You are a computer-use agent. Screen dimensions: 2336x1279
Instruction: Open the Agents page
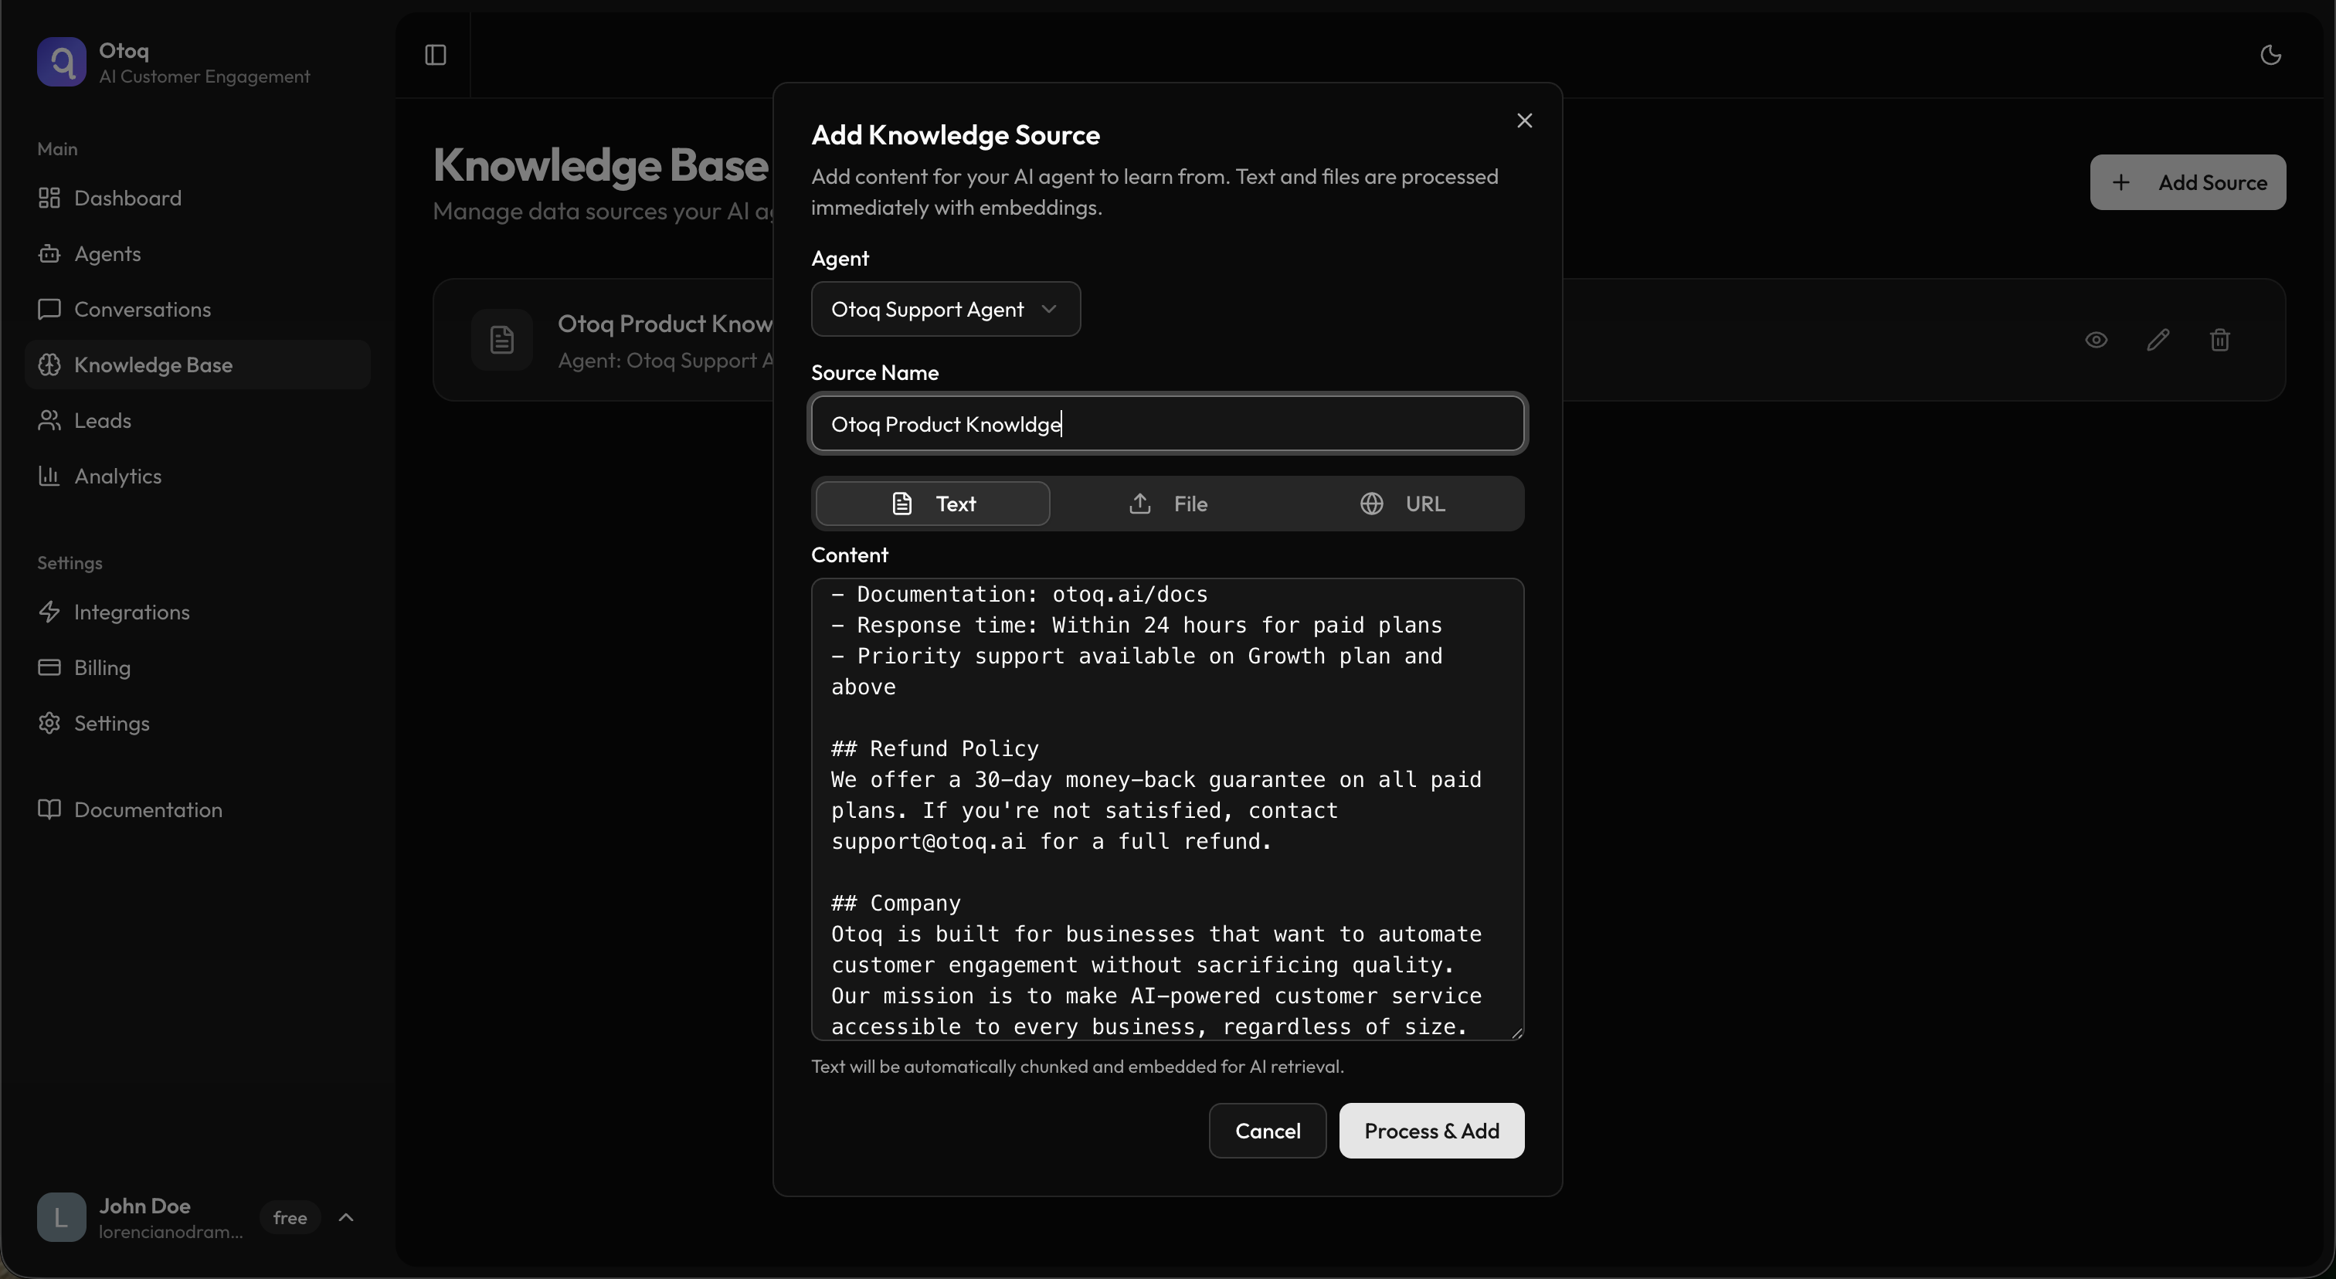point(107,254)
